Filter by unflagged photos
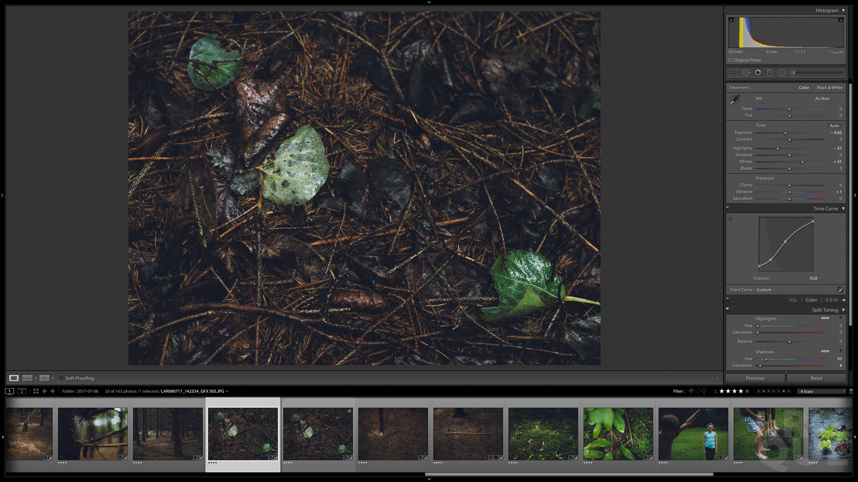Screen dimensions: 858x482 (x=698, y=391)
